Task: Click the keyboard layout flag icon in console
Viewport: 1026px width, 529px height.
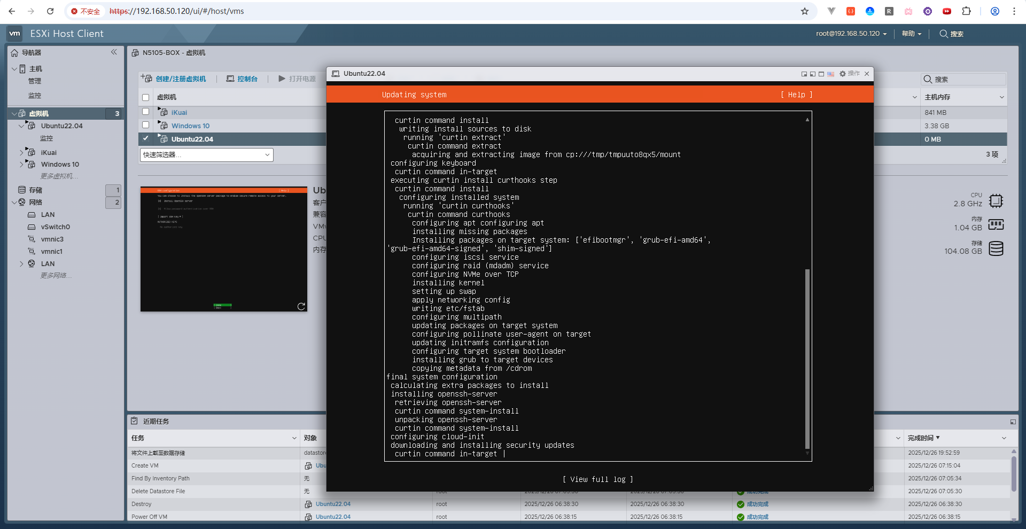Action: point(830,74)
